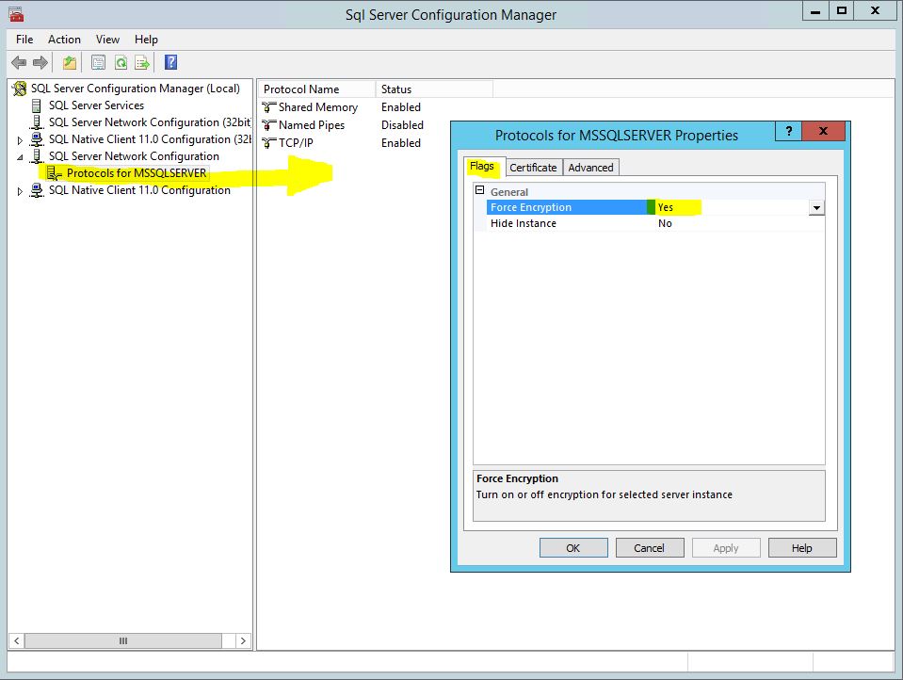Sort by the Status column header

434,89
